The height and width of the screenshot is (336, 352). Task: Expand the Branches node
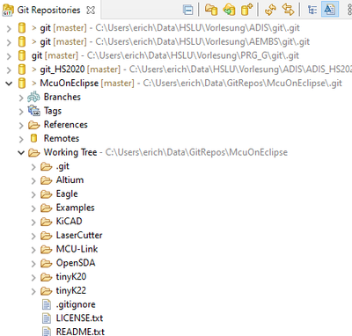pos(21,98)
